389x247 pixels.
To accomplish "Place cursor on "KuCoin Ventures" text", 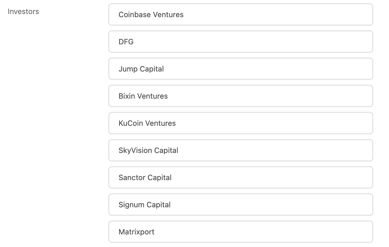I will click(x=147, y=123).
